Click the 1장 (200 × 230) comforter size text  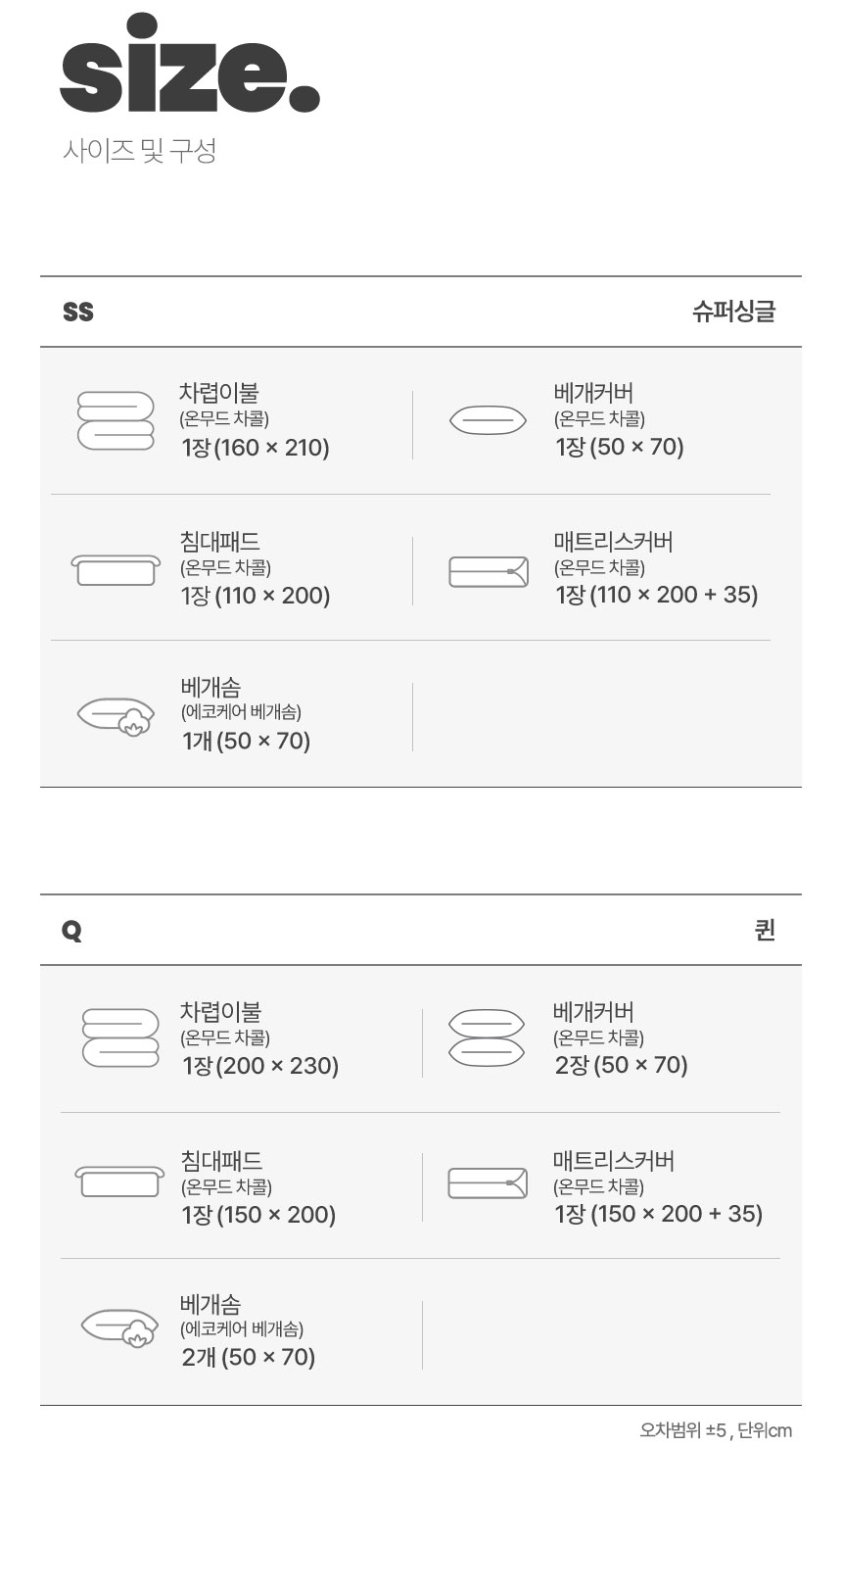[x=260, y=1066]
